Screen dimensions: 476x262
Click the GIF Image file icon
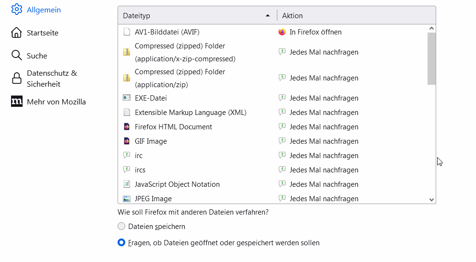[127, 141]
